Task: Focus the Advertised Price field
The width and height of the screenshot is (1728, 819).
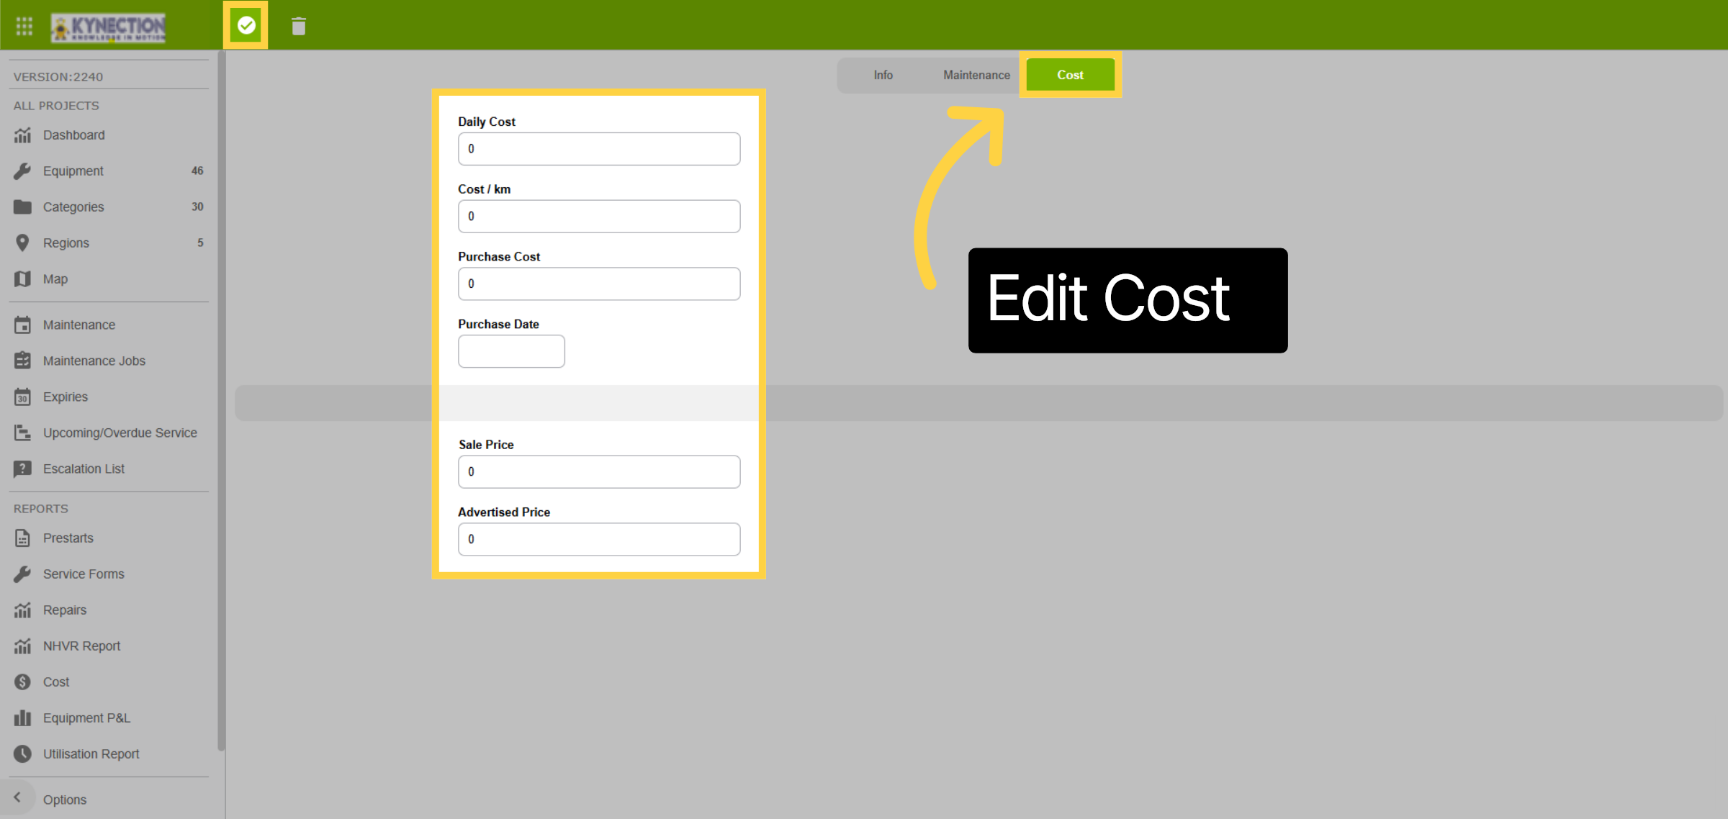Action: (x=599, y=540)
